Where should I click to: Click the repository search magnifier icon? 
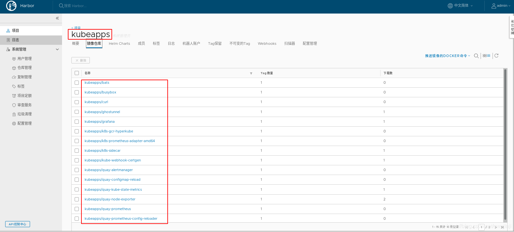[x=476, y=56]
